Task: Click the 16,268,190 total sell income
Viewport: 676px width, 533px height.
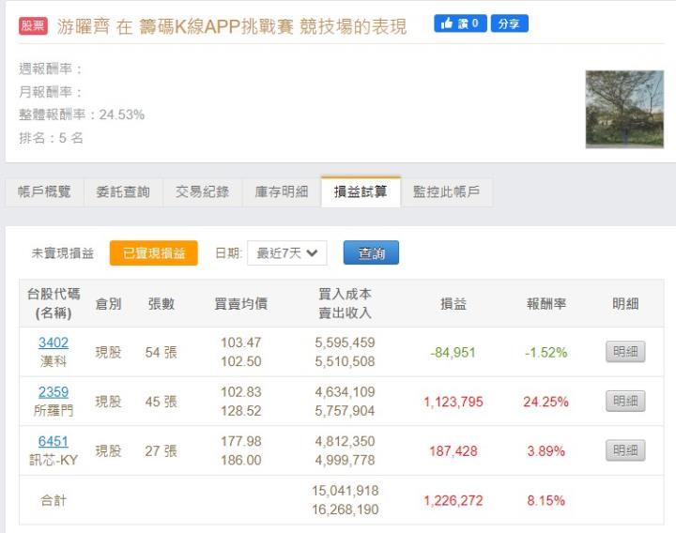Action: 345,510
